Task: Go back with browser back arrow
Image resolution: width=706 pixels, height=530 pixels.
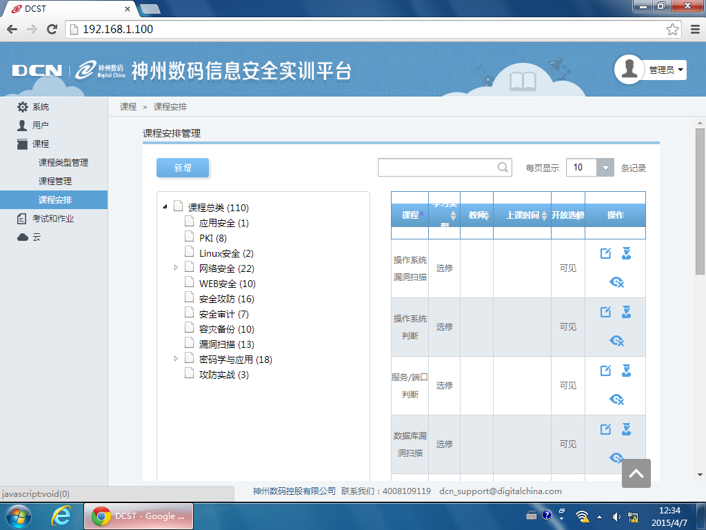Action: pyautogui.click(x=12, y=29)
